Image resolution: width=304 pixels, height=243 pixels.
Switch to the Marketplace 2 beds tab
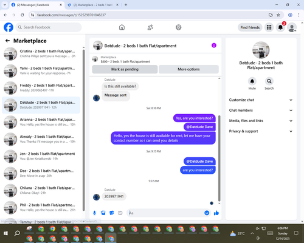[x=93, y=5]
